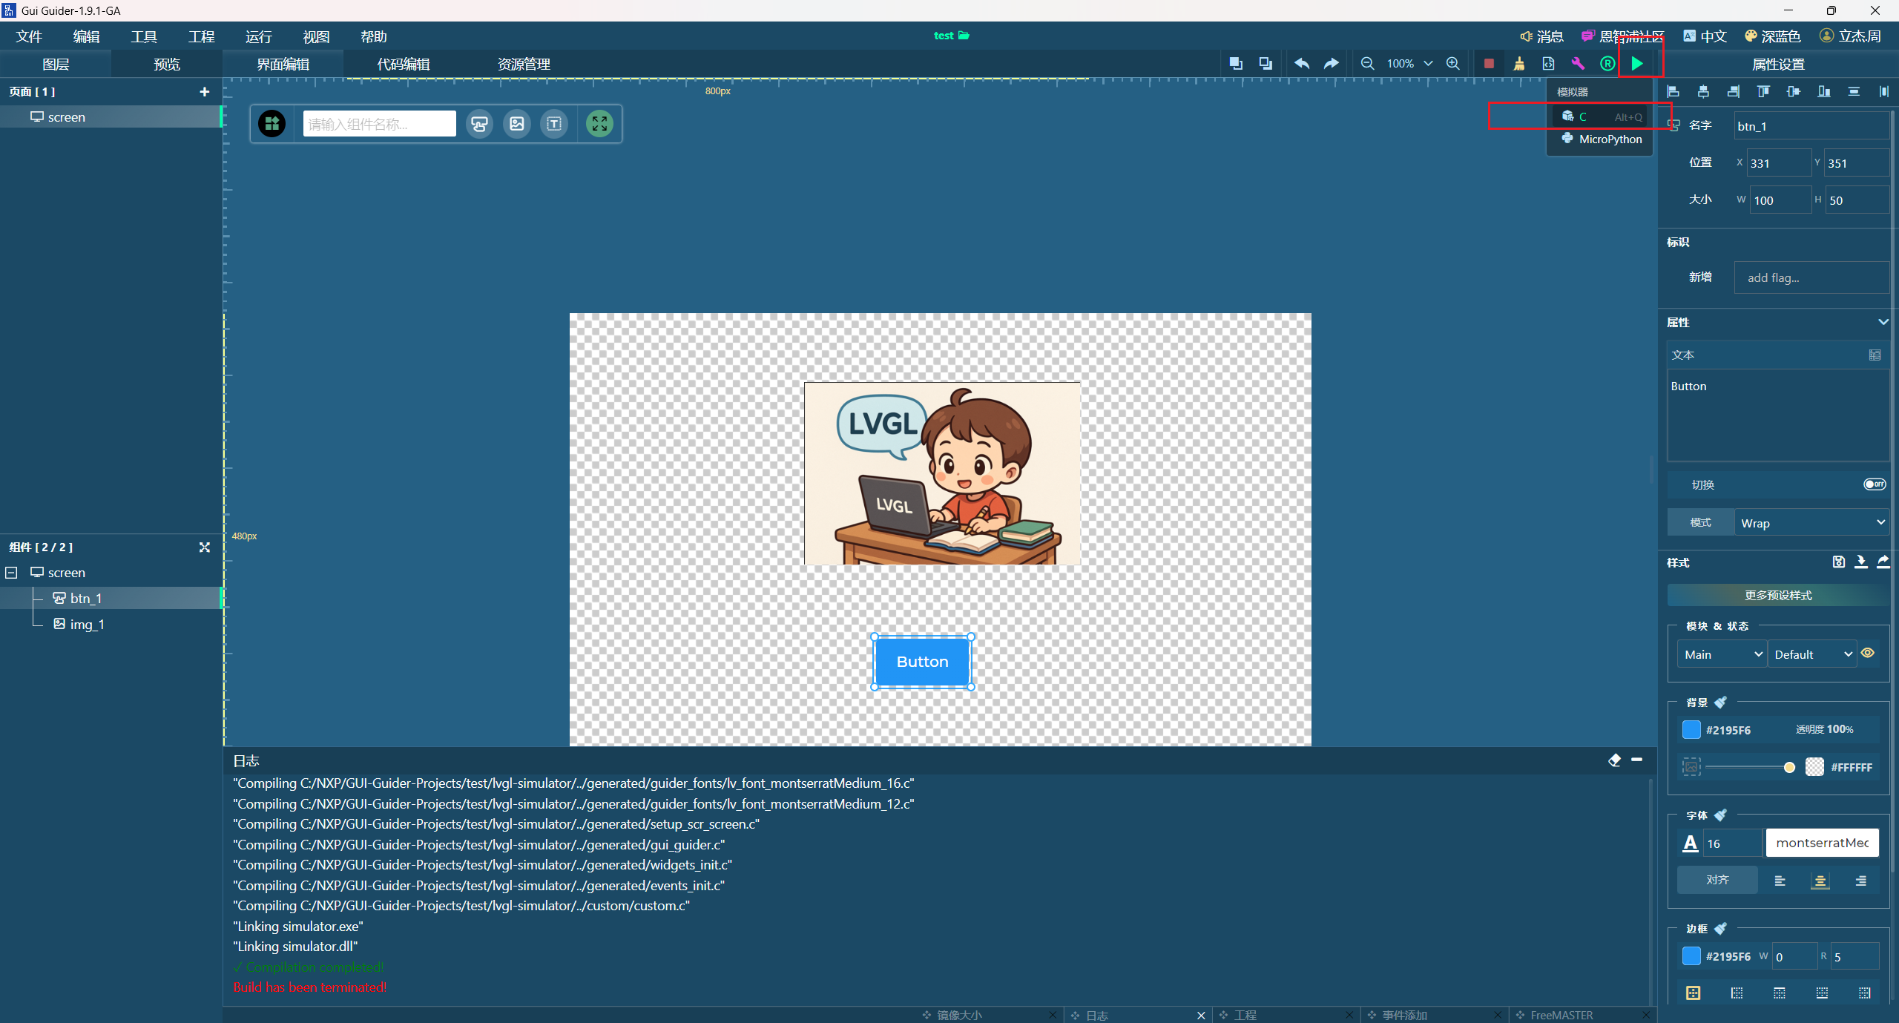The image size is (1899, 1023).
Task: Zoom out with the minus magnifier
Action: (x=1367, y=64)
